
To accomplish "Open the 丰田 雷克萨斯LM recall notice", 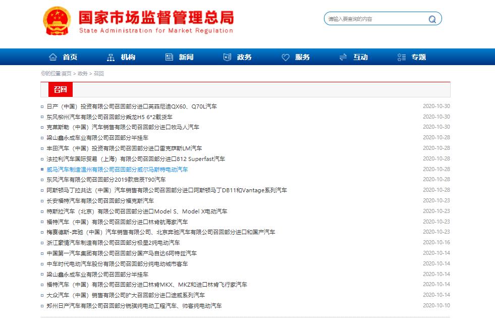I will pyautogui.click(x=124, y=148).
